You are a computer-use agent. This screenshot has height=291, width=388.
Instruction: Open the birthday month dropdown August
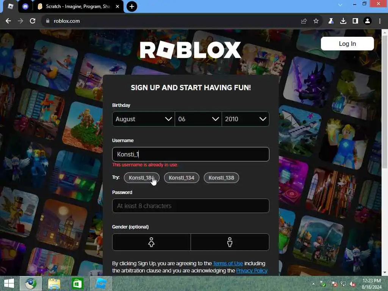[144, 119]
